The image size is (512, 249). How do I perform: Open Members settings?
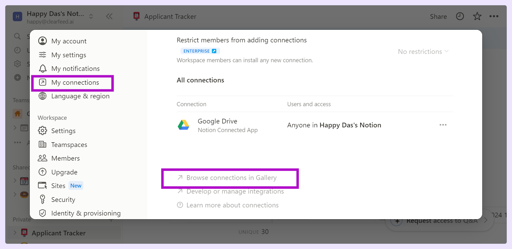click(x=65, y=158)
